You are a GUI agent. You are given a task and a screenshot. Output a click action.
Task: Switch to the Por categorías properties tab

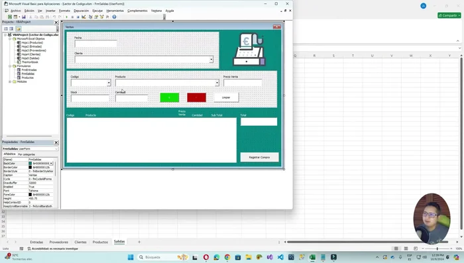coord(27,154)
